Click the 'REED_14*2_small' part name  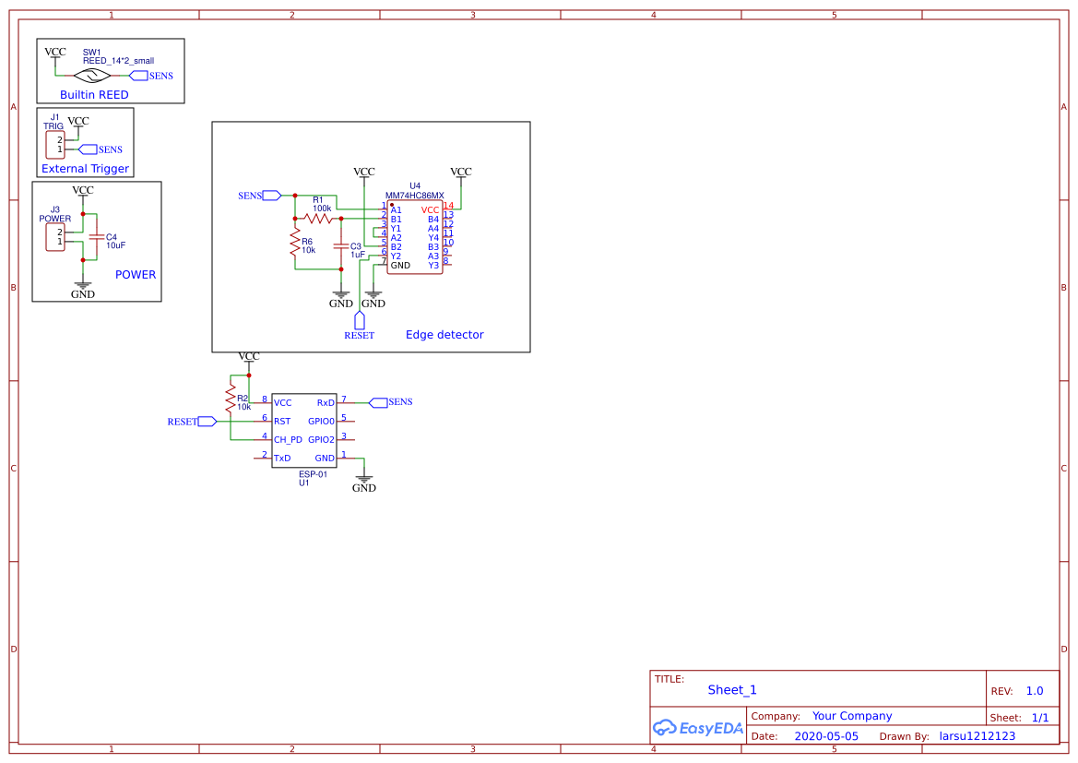pos(118,61)
